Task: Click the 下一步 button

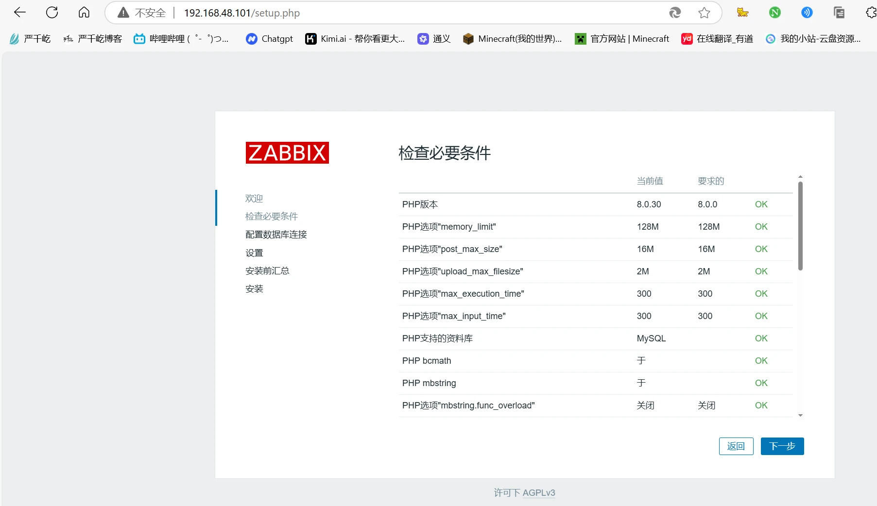Action: tap(782, 446)
